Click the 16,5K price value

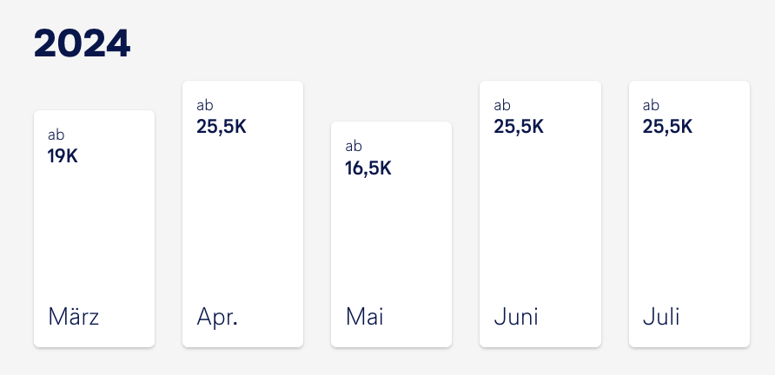pos(368,168)
